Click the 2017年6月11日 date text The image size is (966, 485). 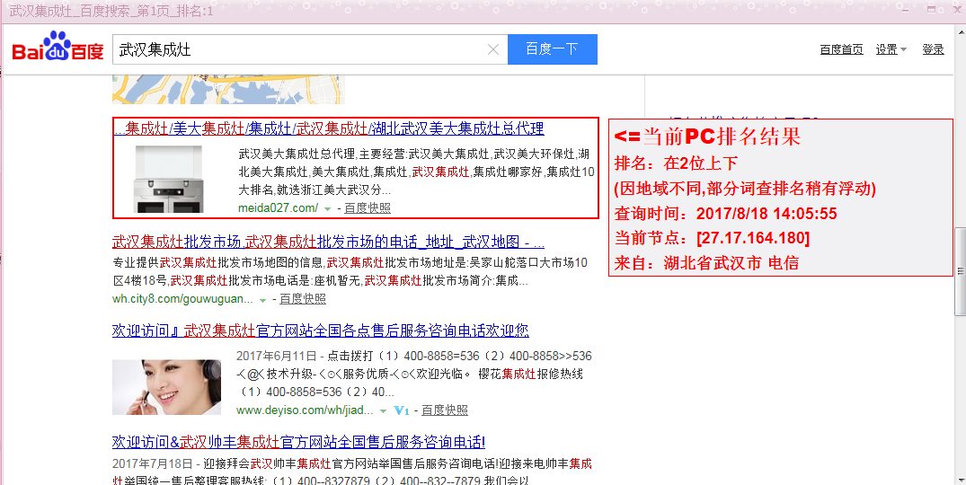tap(276, 356)
